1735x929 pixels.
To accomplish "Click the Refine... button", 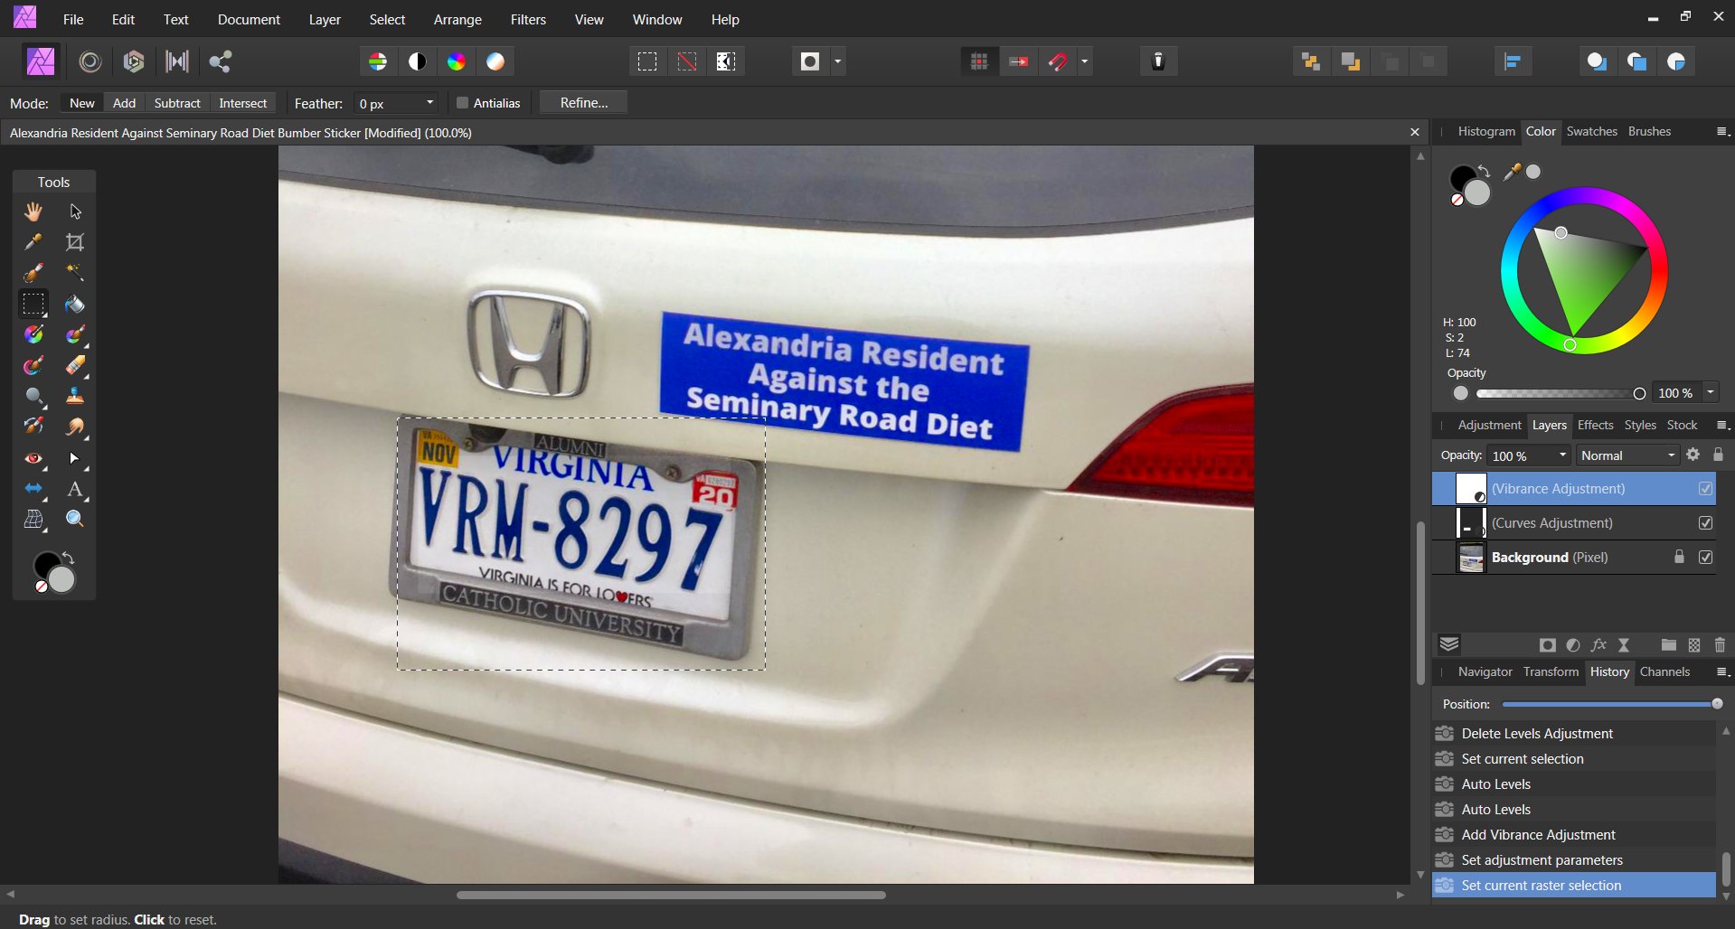I will [x=584, y=103].
